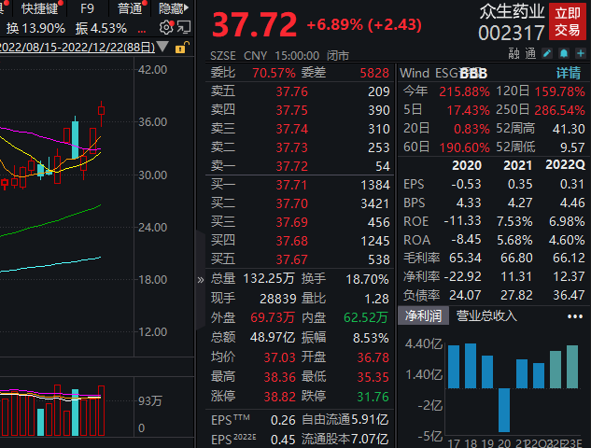Click the bell alert icon
Image resolution: width=591 pixels, height=448 pixels.
coord(564,53)
